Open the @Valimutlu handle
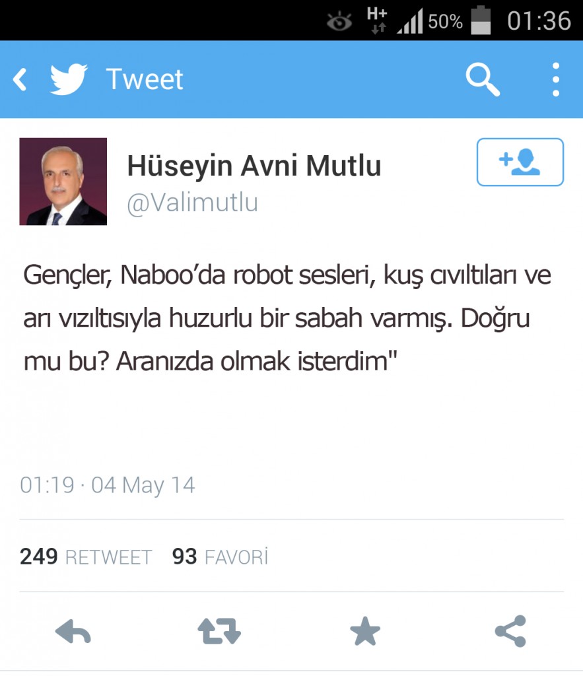 point(192,202)
